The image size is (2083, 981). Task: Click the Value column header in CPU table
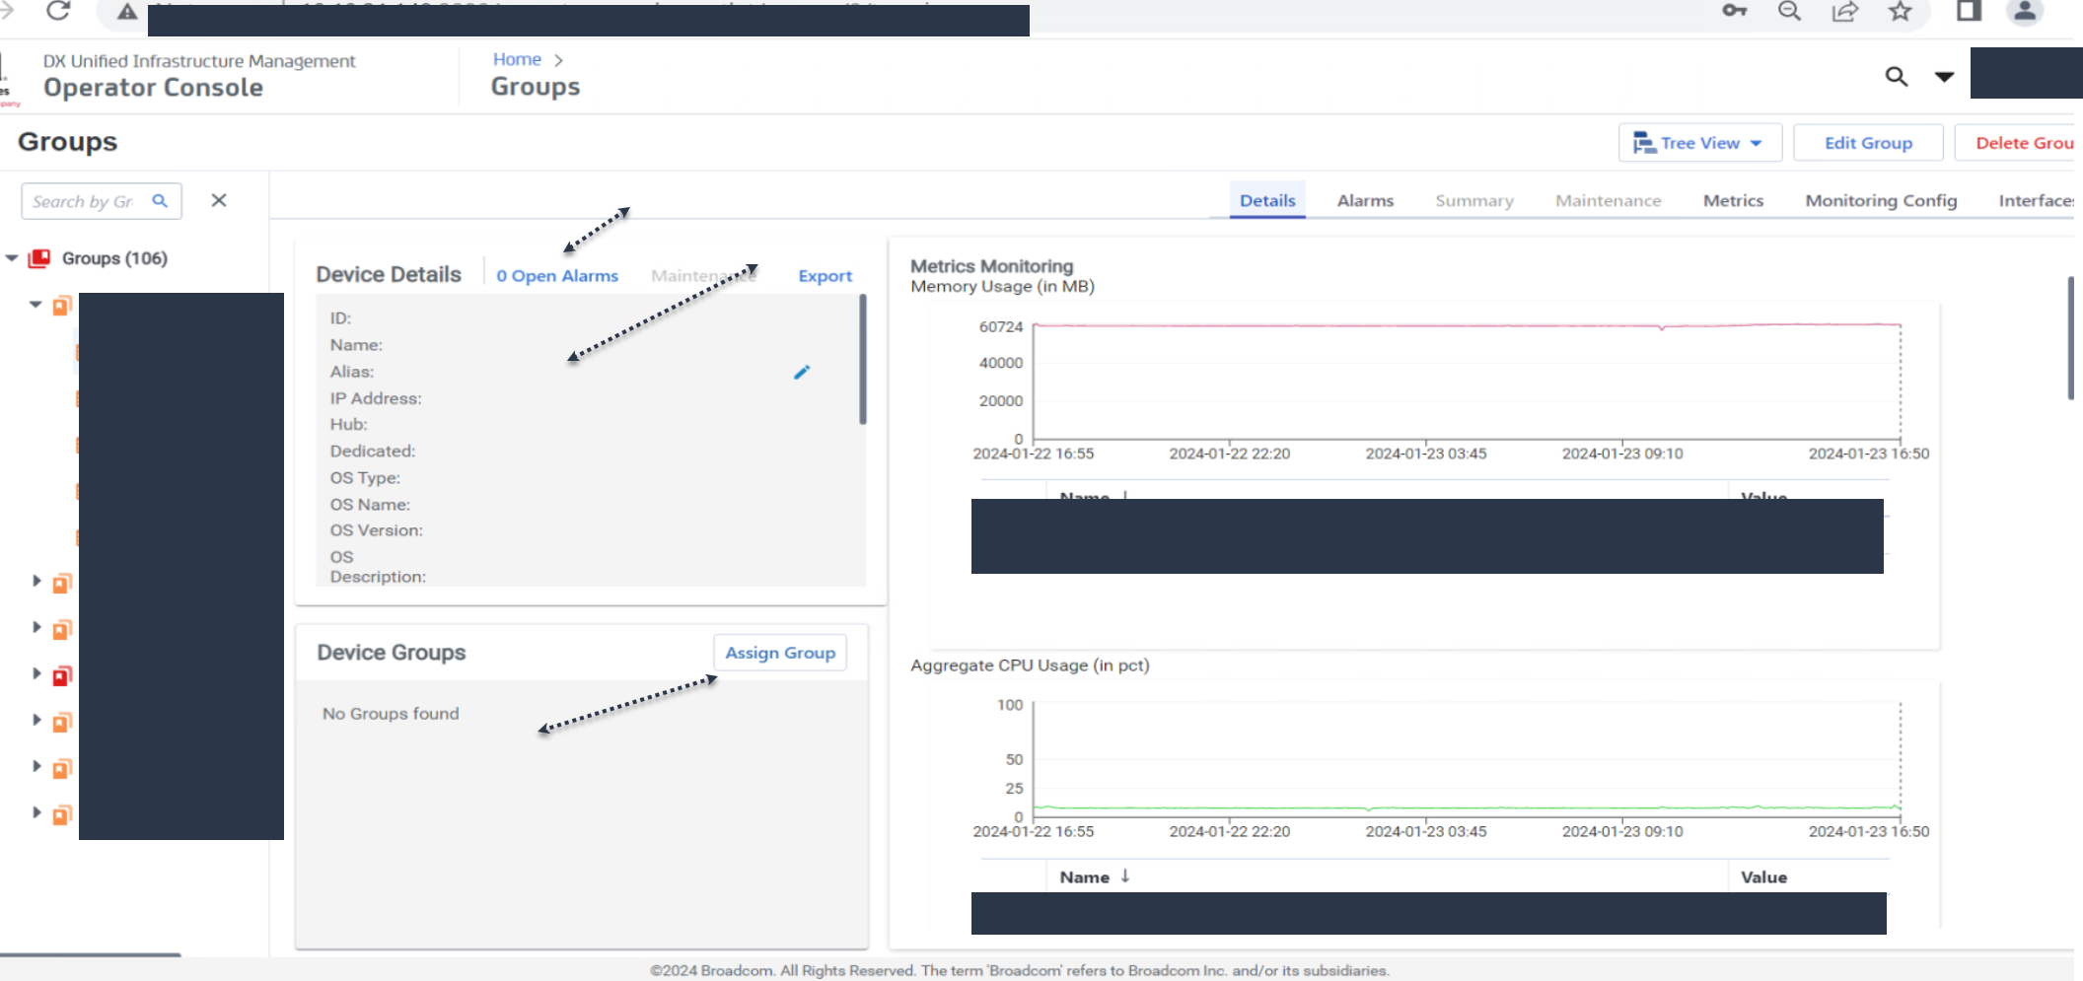coord(1763,876)
